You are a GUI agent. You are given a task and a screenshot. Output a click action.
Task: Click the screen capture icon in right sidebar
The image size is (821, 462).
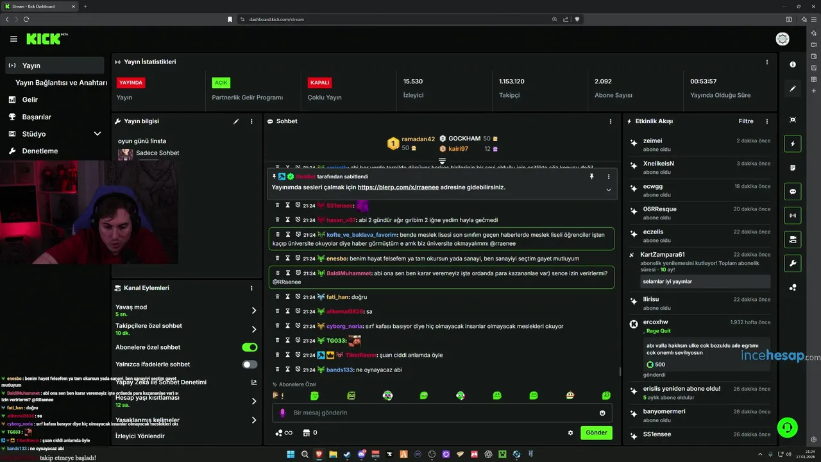tap(793, 120)
